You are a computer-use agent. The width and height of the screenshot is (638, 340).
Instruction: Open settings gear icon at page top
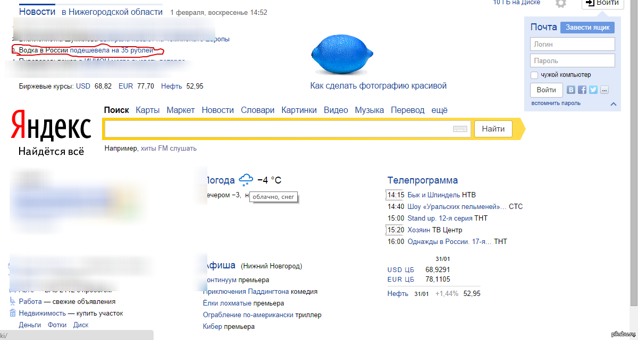pyautogui.click(x=561, y=3)
